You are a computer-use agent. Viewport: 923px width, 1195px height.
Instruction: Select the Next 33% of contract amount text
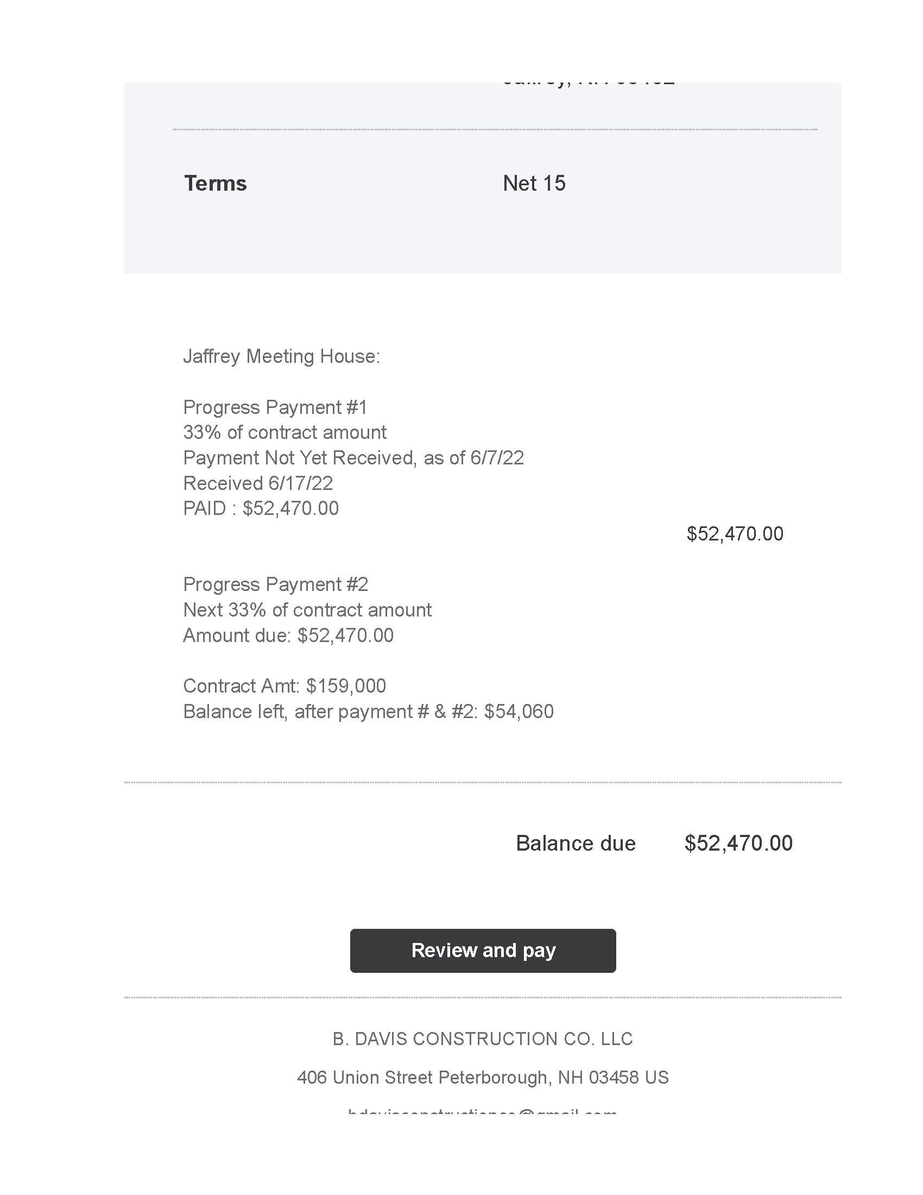pos(307,609)
